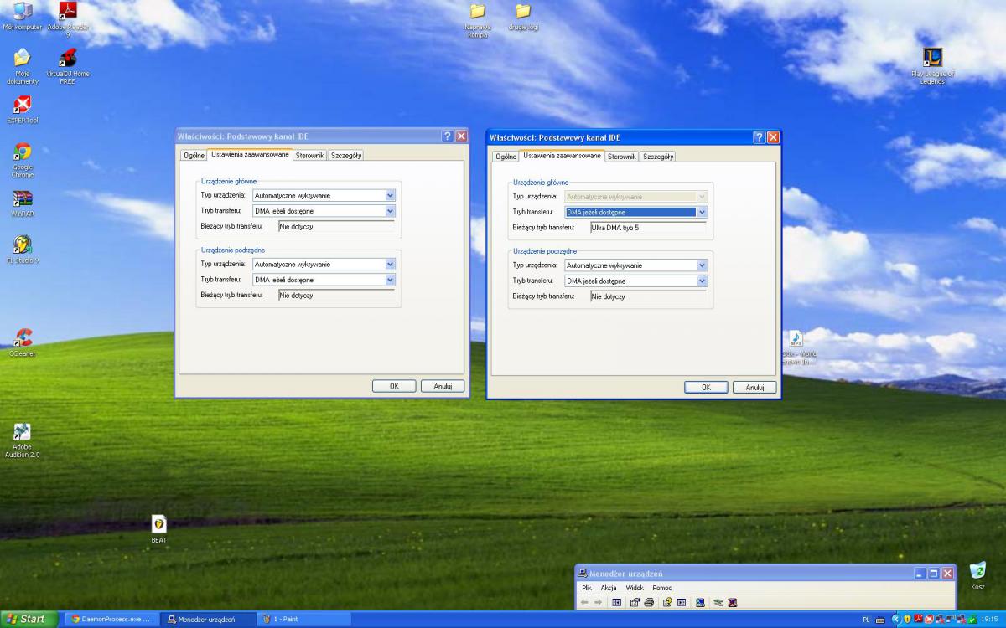The height and width of the screenshot is (628, 1006).
Task: Collapse the system tray using the round arrow
Action: point(896,620)
